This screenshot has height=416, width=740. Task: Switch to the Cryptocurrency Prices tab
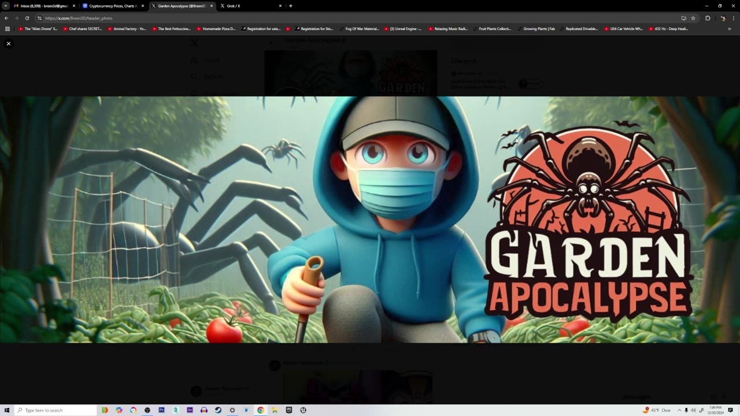coord(113,6)
